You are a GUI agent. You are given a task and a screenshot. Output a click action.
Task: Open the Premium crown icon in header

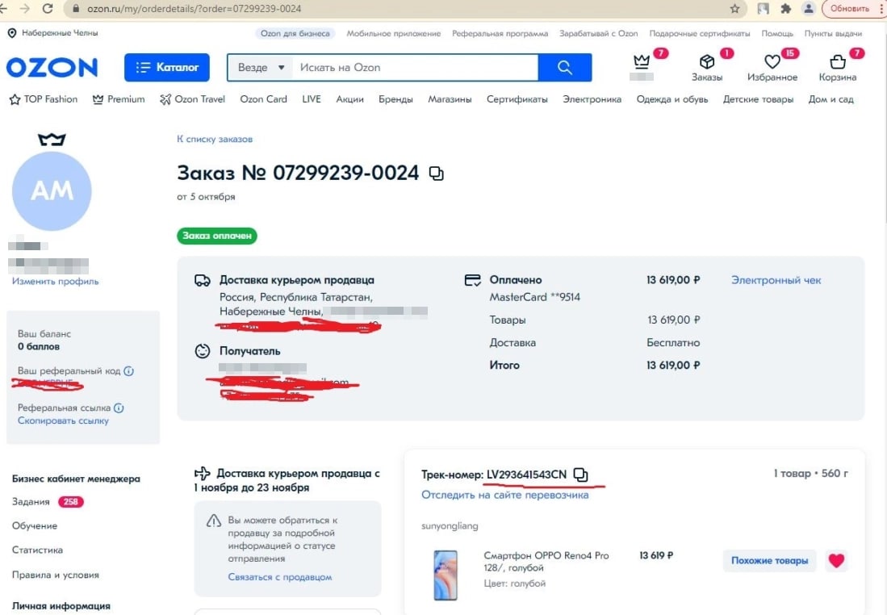tap(642, 61)
